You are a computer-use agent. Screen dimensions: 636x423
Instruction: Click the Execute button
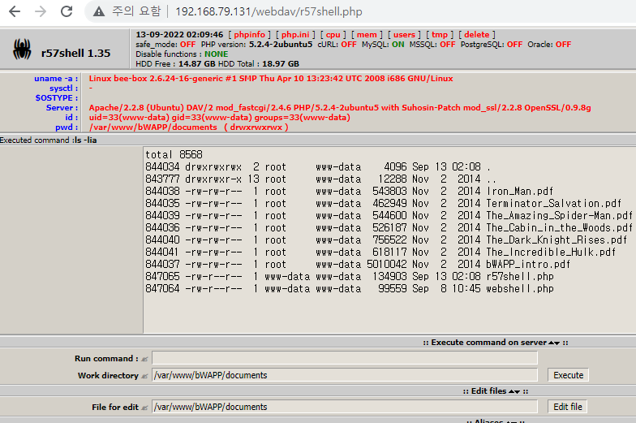point(568,375)
